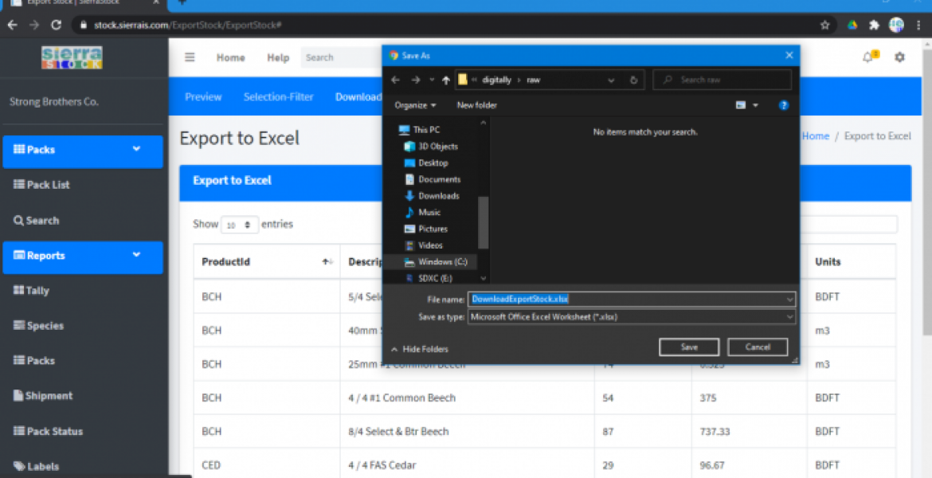Open Search in sidebar
This screenshot has width=932, height=478.
[x=37, y=221]
